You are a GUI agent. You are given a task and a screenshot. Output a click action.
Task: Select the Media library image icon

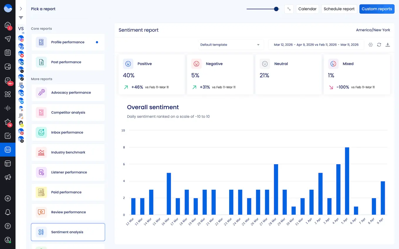pyautogui.click(x=8, y=67)
